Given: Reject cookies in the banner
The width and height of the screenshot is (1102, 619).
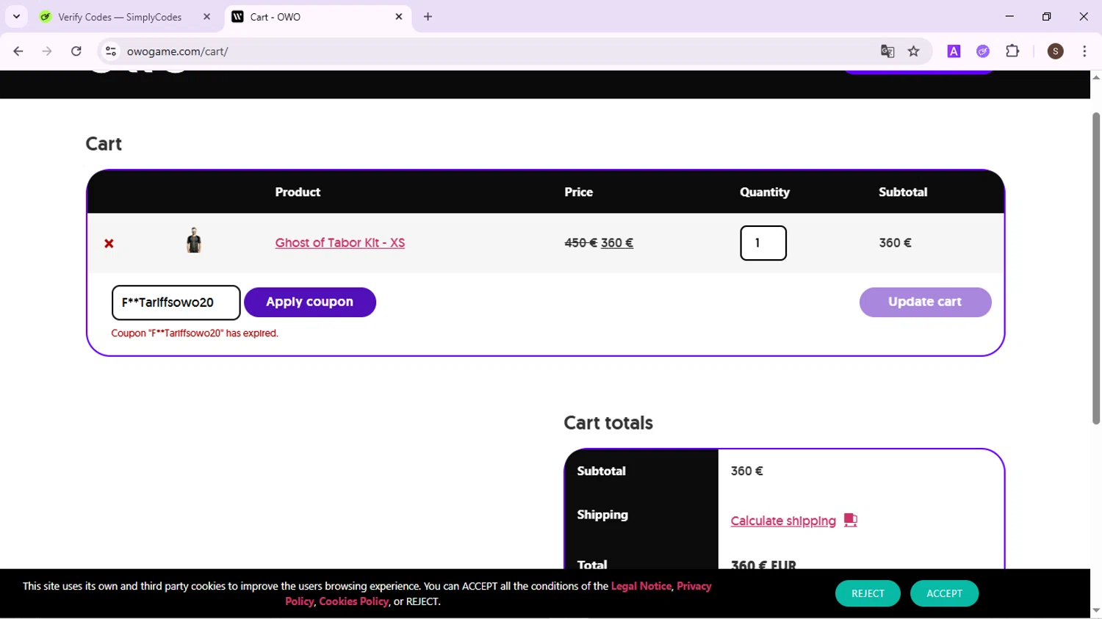Looking at the screenshot, I should (x=868, y=593).
